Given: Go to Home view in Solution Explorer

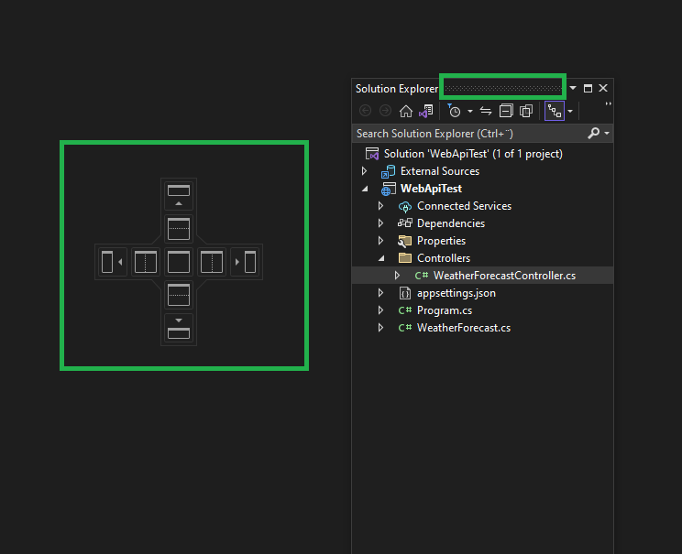Looking at the screenshot, I should coord(406,111).
